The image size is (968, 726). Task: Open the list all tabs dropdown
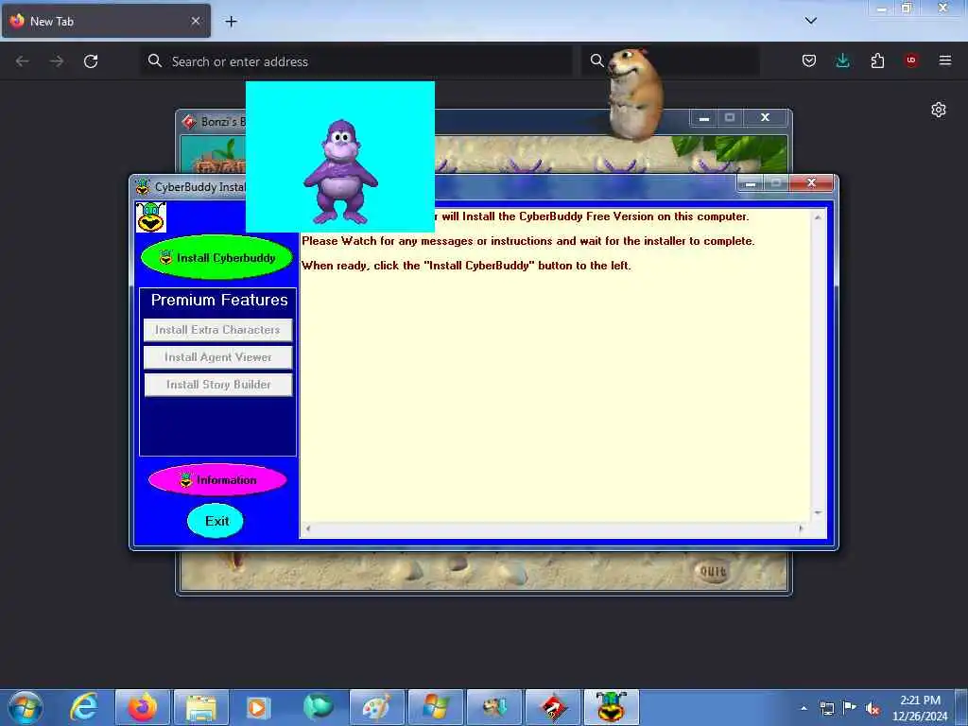tap(810, 21)
